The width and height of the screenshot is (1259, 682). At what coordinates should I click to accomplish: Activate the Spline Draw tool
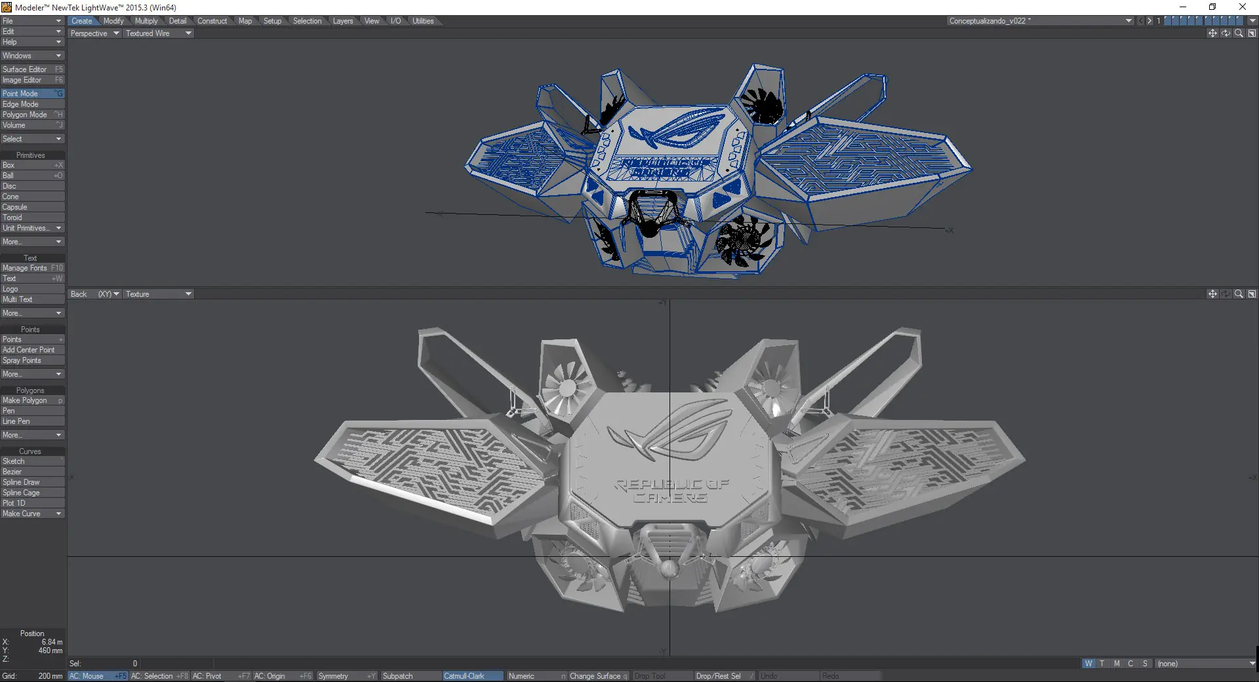[x=32, y=482]
